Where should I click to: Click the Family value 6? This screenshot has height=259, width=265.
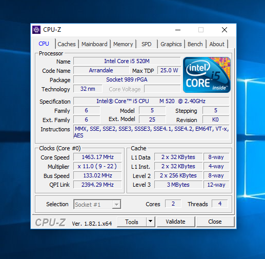tap(87, 110)
